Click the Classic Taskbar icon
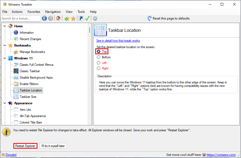241x158 pixels. pos(16,71)
